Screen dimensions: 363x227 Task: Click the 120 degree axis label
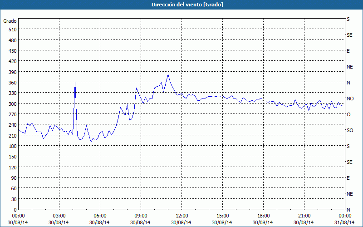13,168
